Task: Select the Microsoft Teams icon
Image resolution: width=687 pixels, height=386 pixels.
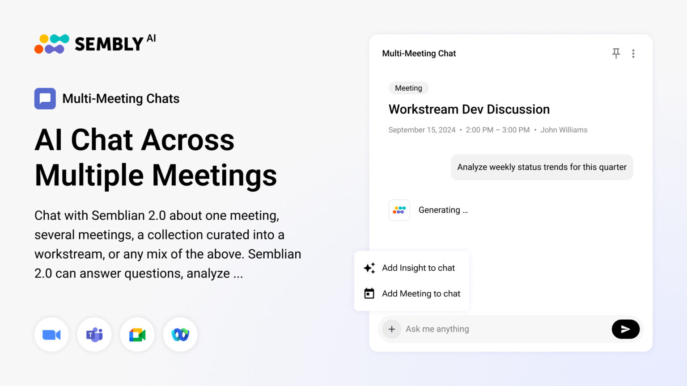Action: [x=94, y=334]
